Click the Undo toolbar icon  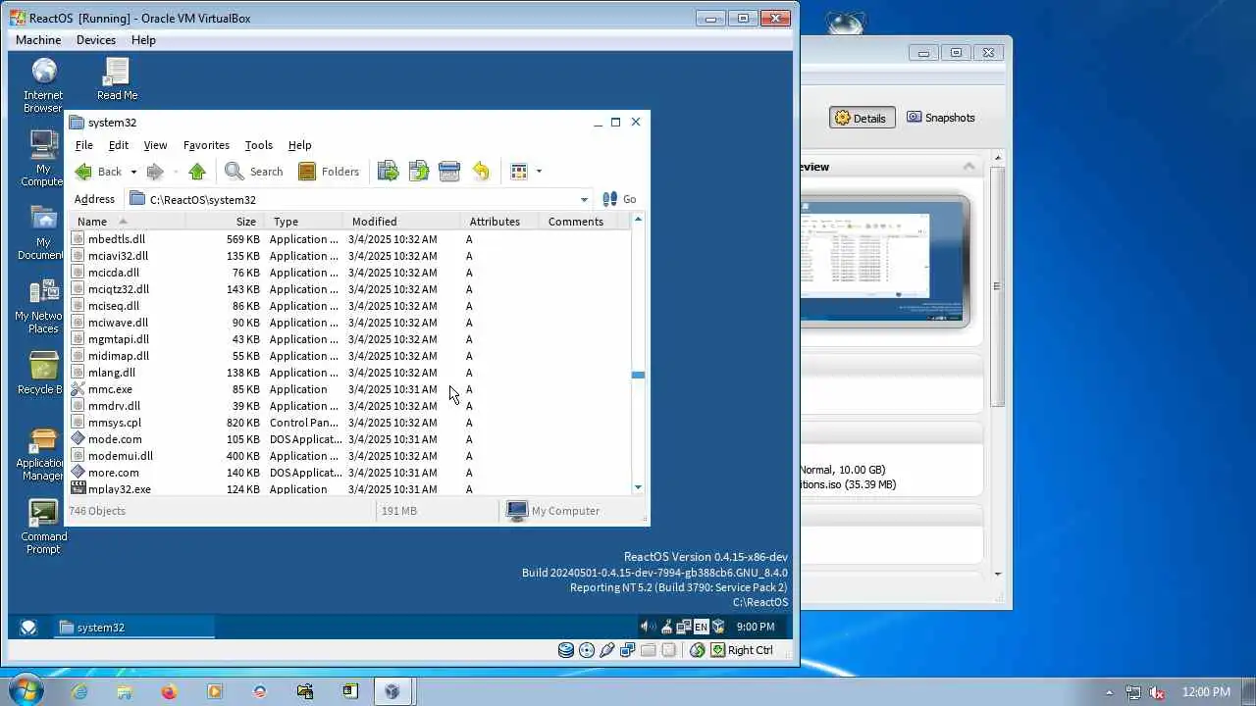pyautogui.click(x=481, y=172)
